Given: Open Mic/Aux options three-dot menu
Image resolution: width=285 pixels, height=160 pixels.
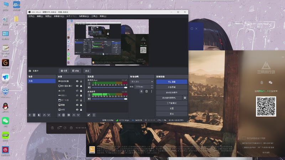Looking at the screenshot, I should [x=89, y=84].
